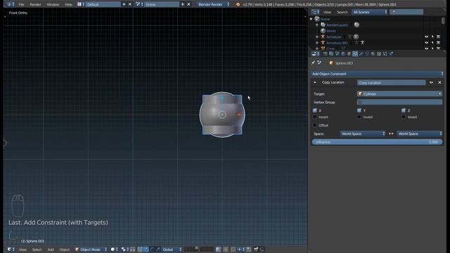Toggle the Y axis checkbox
450x253 pixels.
coord(359,110)
